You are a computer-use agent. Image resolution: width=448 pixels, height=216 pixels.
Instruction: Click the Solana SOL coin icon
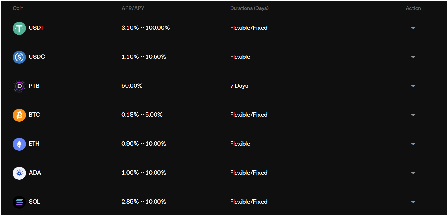pos(19,202)
